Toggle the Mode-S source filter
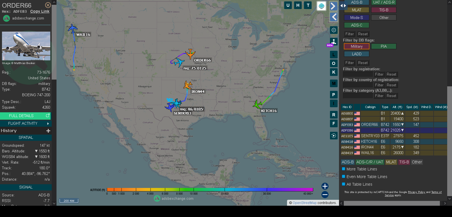 [357, 17]
